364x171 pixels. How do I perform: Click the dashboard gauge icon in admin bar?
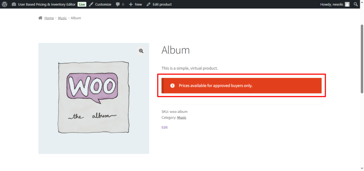tap(14, 4)
